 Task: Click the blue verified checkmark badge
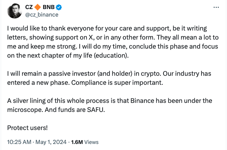tap(59, 7)
